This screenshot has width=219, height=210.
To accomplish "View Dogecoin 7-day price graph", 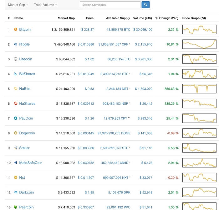I will point(199,133).
